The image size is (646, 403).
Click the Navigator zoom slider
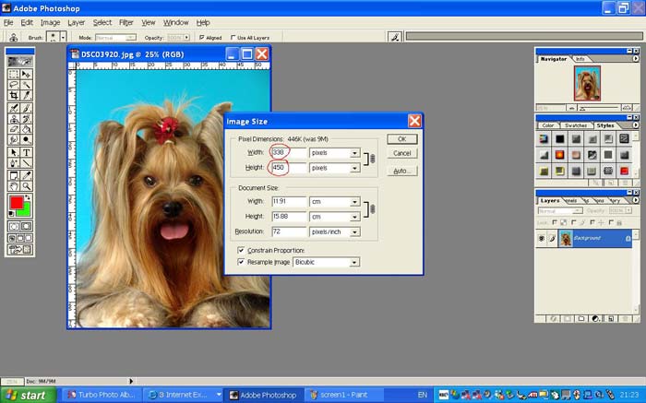click(600, 108)
